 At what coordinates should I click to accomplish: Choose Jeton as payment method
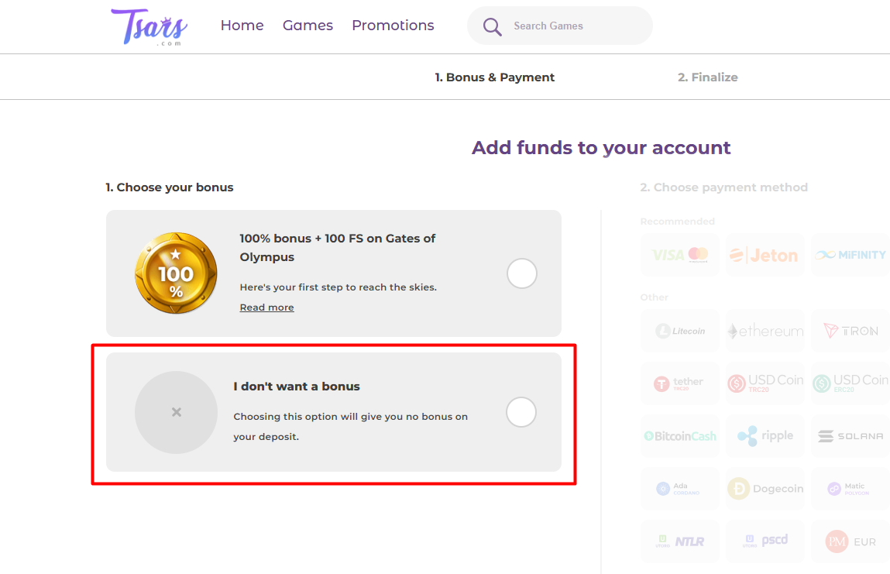coord(765,255)
